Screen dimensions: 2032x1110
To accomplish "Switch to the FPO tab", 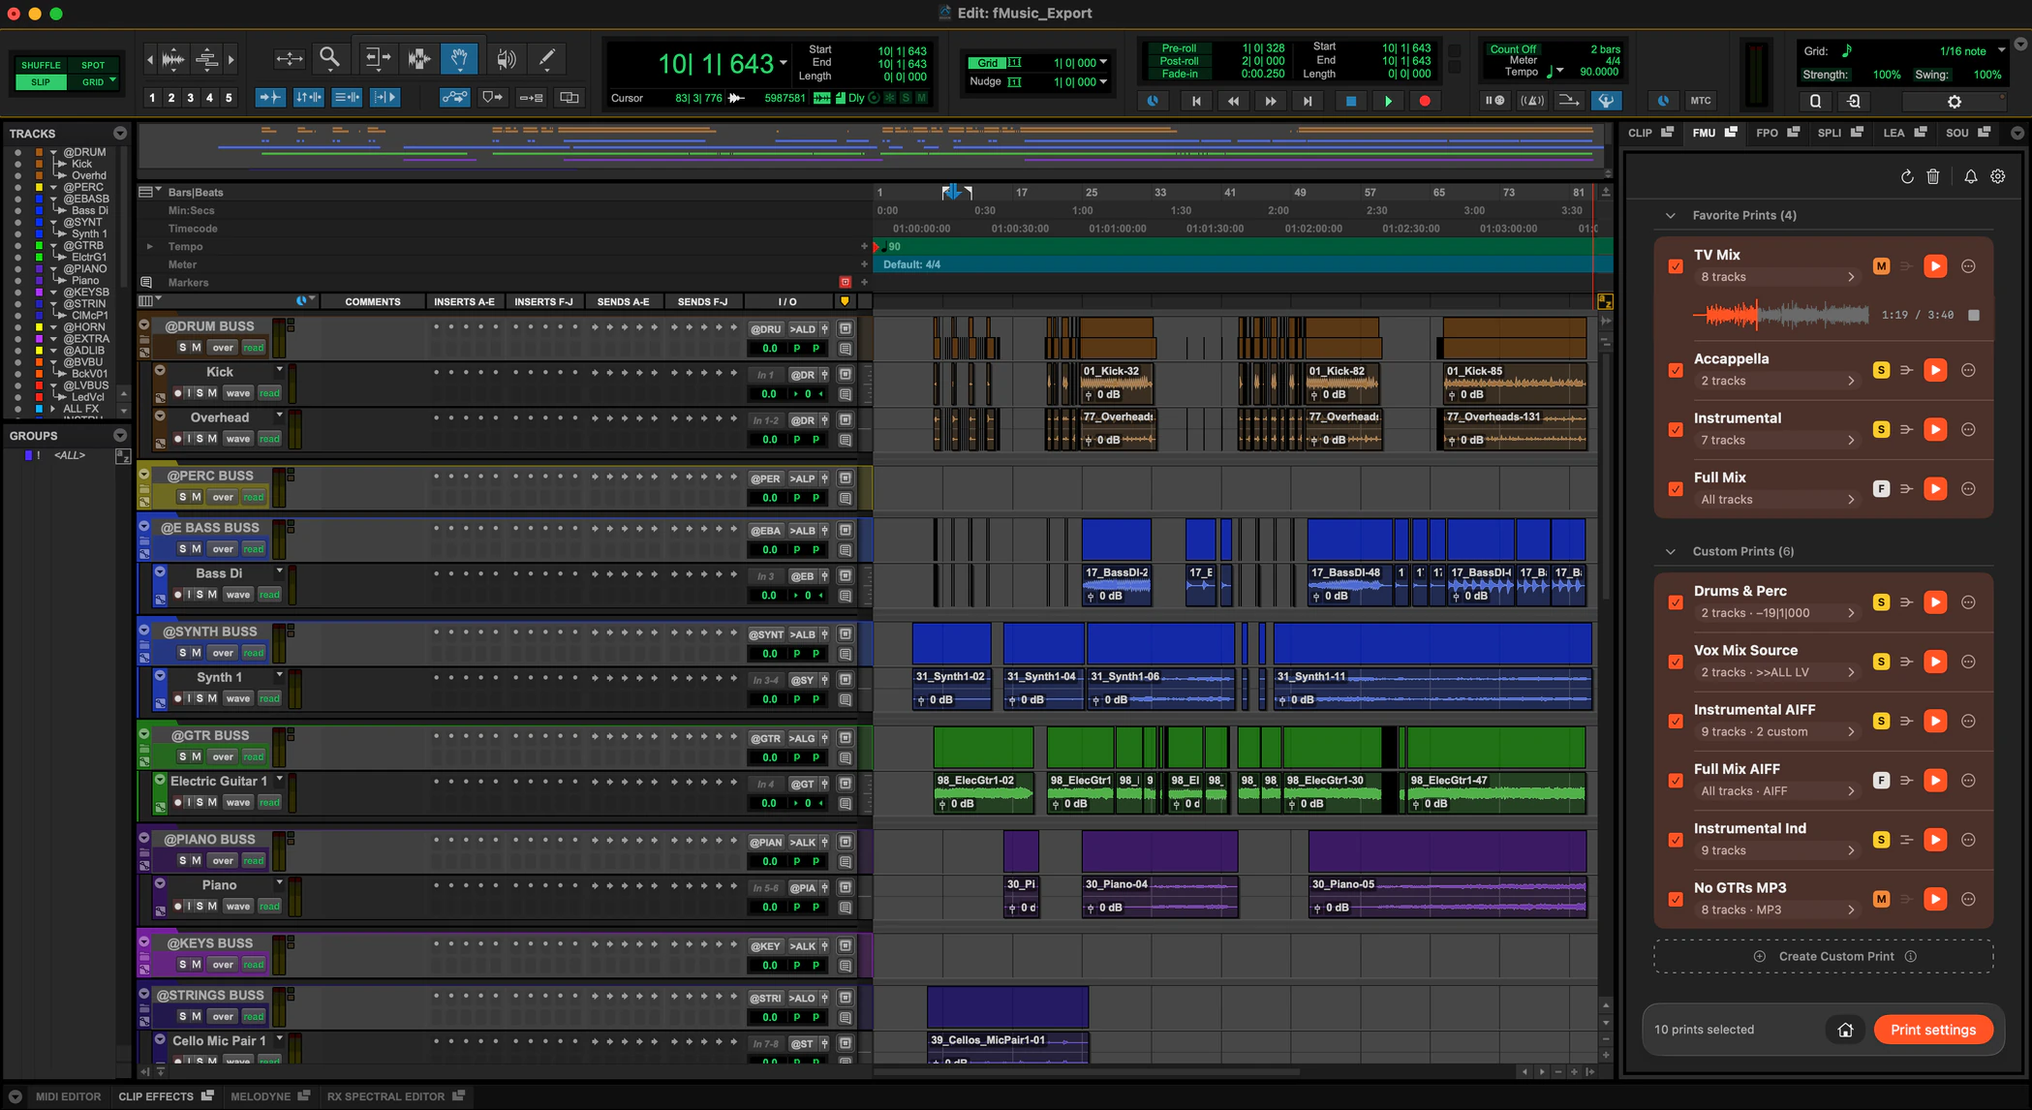I will 1776,133.
